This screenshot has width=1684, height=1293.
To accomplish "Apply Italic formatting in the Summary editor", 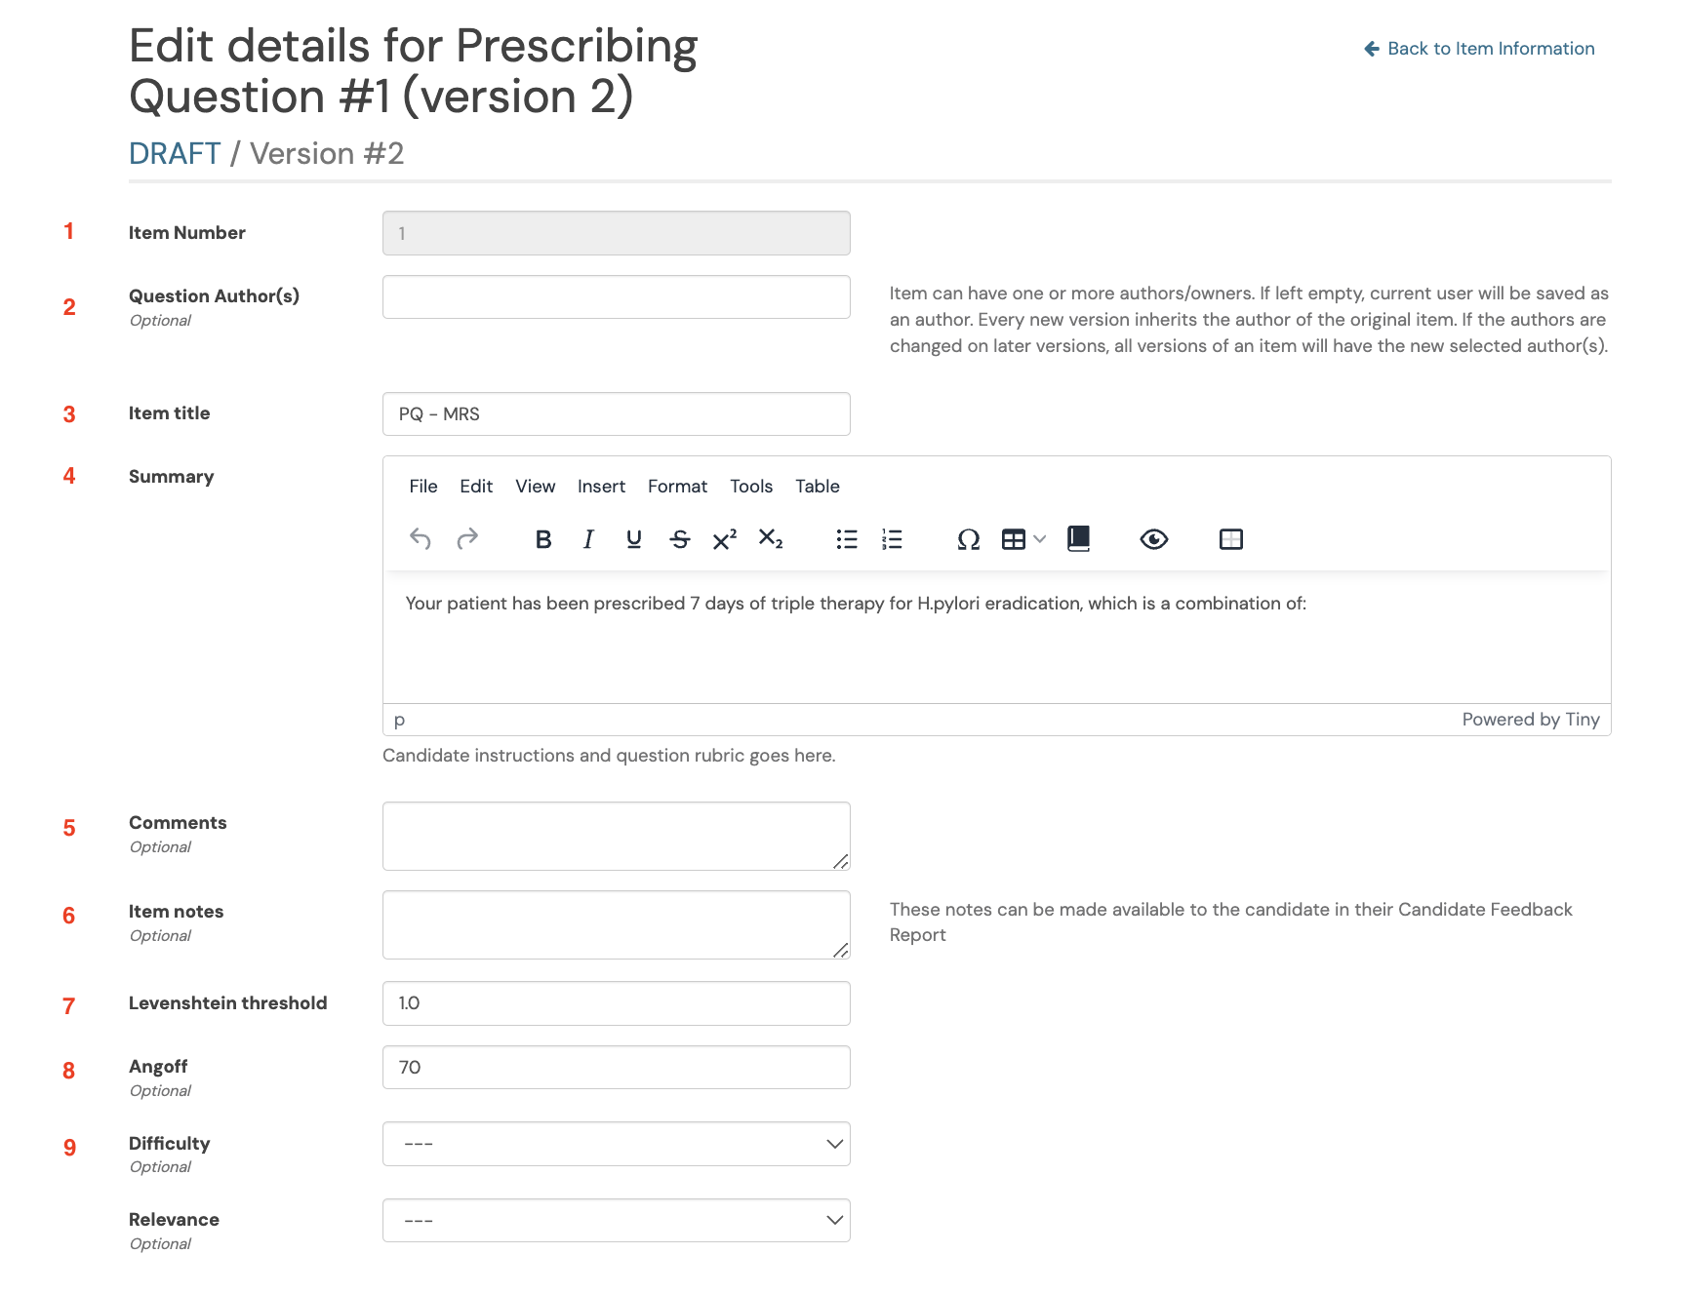I will pyautogui.click(x=588, y=539).
